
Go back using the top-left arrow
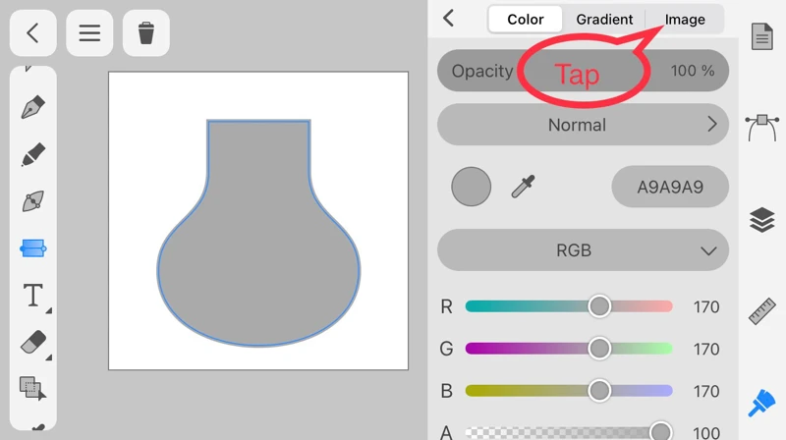32,33
